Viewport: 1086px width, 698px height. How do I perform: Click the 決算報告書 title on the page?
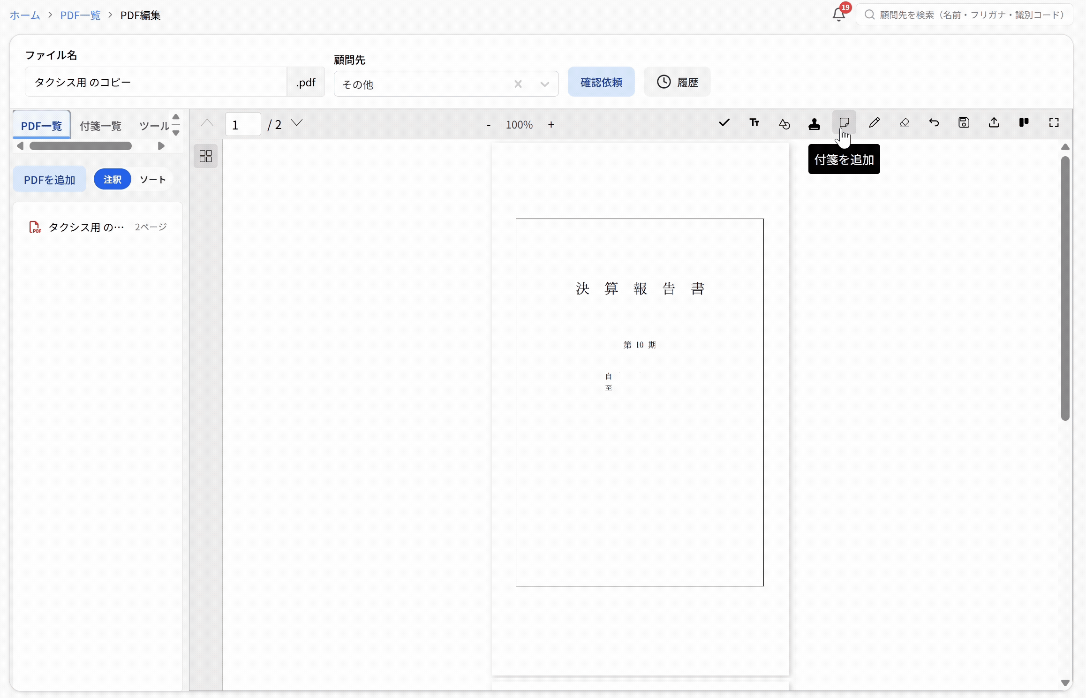[x=640, y=288]
